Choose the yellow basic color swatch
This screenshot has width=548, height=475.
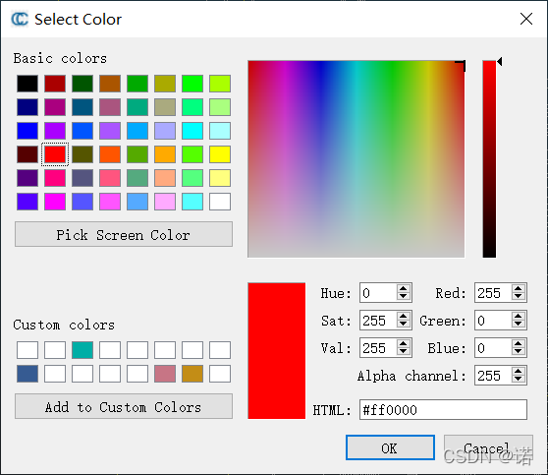[220, 154]
